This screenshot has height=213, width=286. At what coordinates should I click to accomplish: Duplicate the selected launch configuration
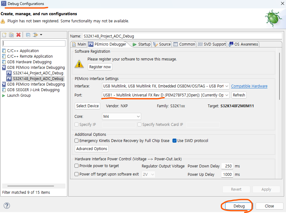(x=11, y=35)
